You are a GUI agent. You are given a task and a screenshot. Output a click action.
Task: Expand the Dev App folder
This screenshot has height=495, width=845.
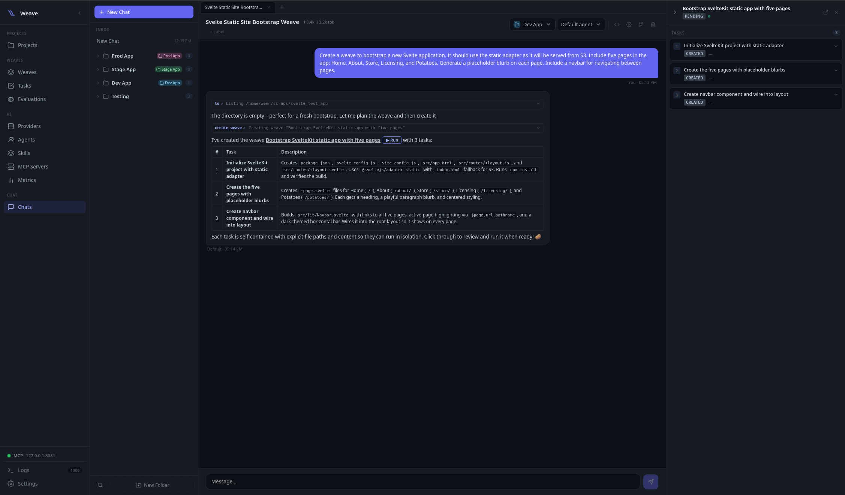pos(98,83)
